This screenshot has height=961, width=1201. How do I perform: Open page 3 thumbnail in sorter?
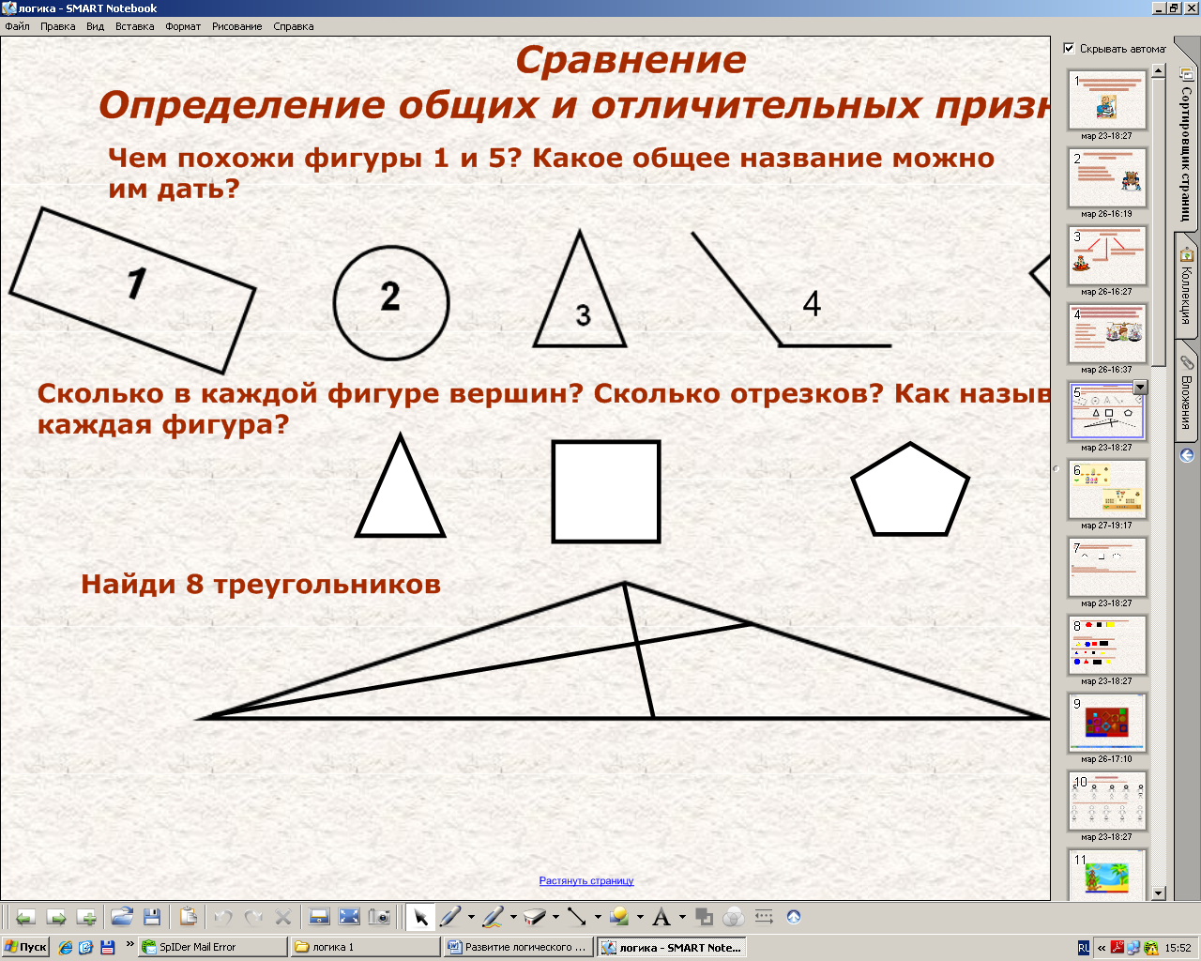tap(1107, 256)
